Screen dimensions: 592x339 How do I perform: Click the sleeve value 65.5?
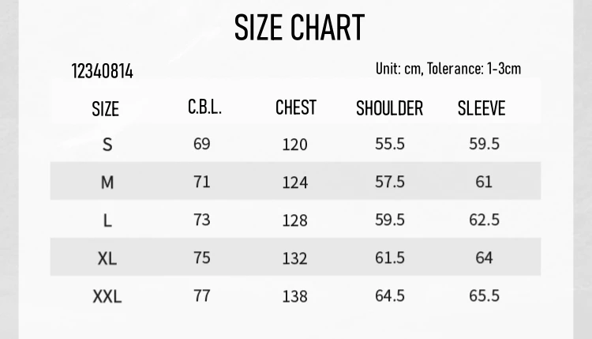pos(484,295)
